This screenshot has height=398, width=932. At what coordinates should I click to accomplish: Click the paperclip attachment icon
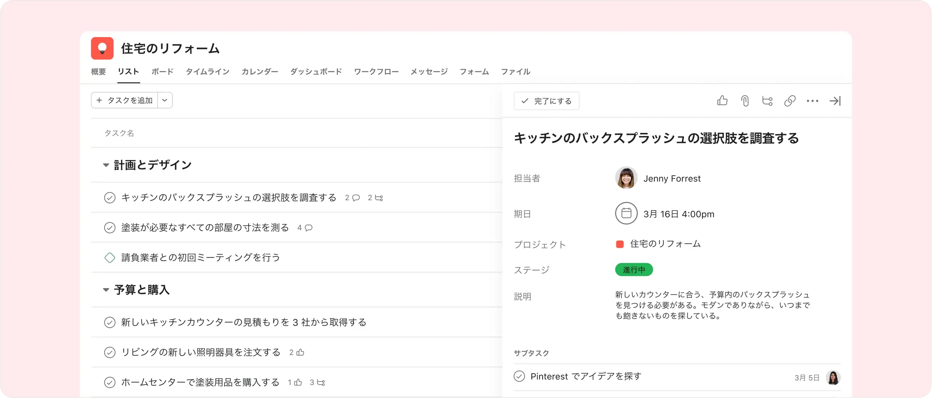[x=745, y=101]
